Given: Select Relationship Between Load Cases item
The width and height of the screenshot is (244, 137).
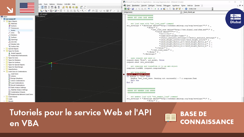Looking at the screenshot, I should [22, 94].
